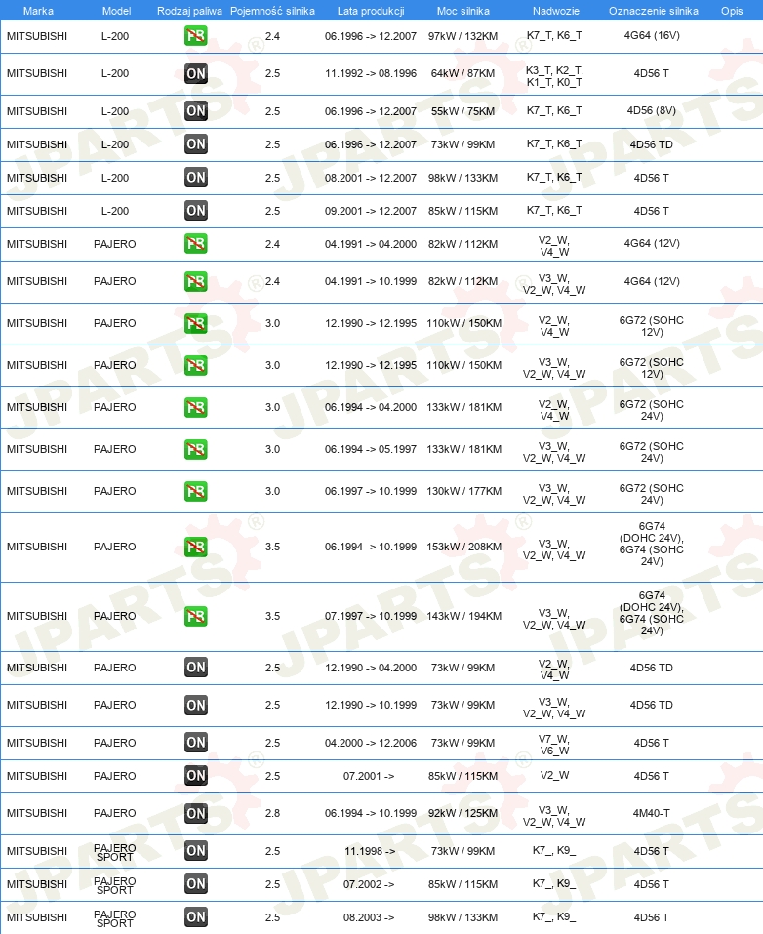Select power value 97kW / 132KM
Screen dimensions: 763x934
click(x=462, y=36)
